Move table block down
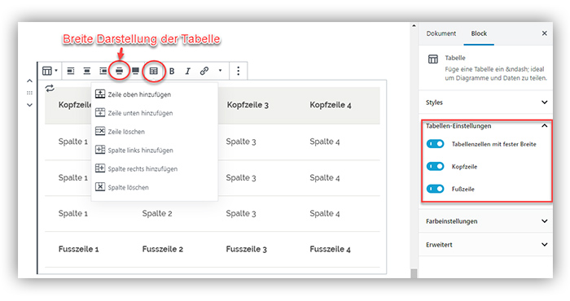Screen dimensions: 570x301 coord(30,105)
